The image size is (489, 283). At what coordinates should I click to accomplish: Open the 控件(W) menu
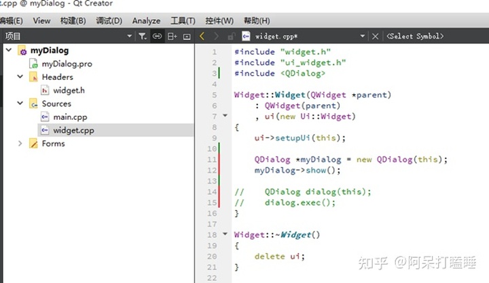tap(219, 21)
